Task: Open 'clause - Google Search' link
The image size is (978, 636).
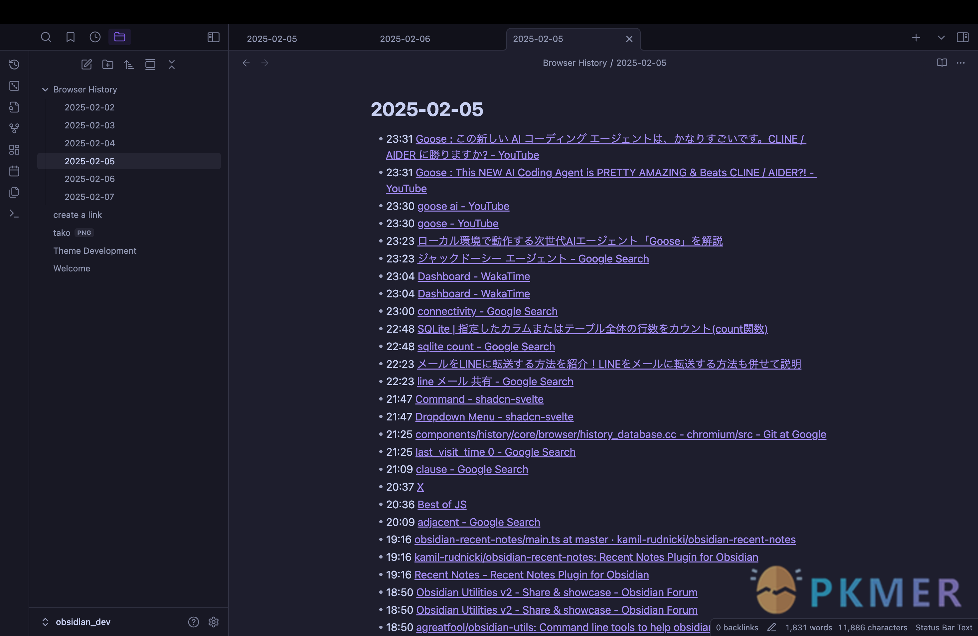Action: coord(472,470)
